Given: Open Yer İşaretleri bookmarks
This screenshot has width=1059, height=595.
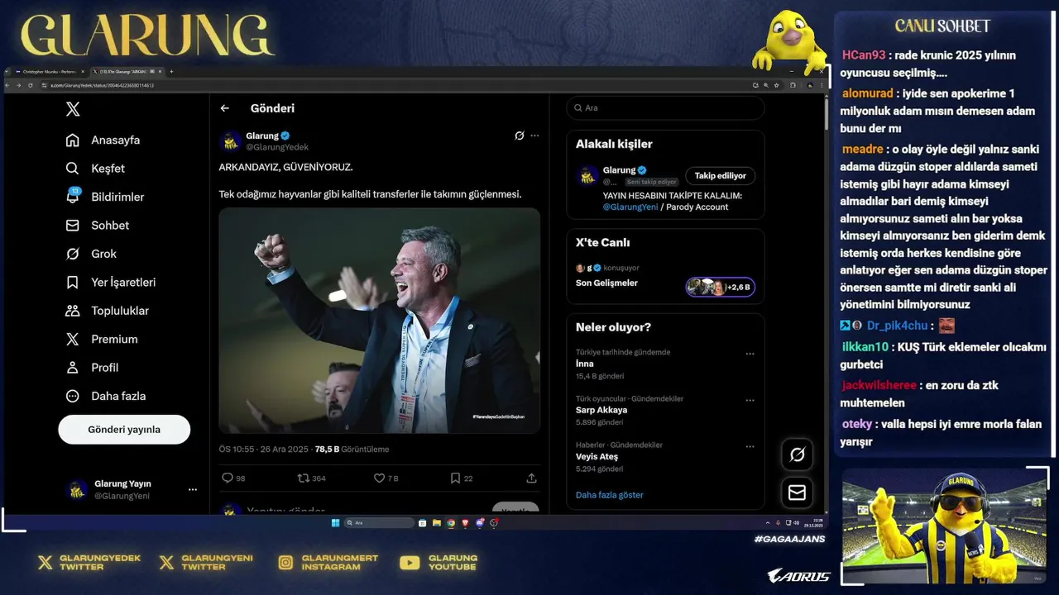Looking at the screenshot, I should pyautogui.click(x=111, y=283).
